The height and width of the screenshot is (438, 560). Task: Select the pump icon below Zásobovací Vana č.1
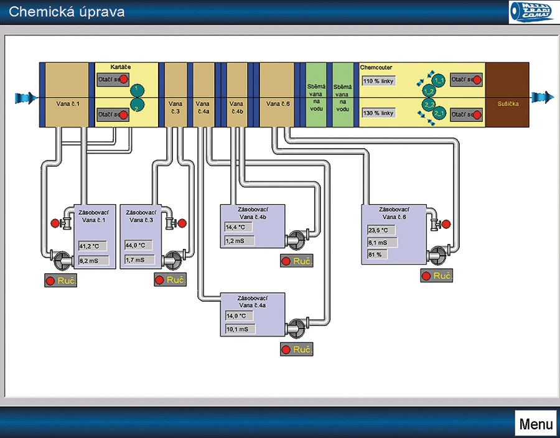pyautogui.click(x=62, y=260)
